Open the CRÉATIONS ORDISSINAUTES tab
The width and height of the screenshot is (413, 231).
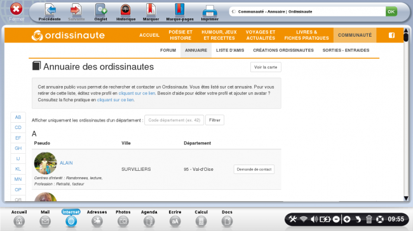click(283, 50)
